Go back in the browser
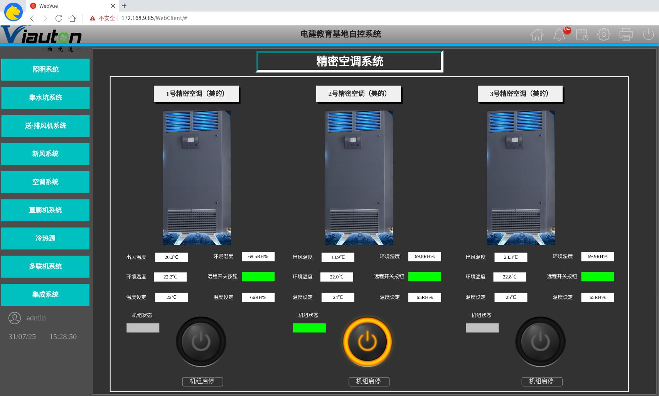The width and height of the screenshot is (659, 396). tap(32, 18)
